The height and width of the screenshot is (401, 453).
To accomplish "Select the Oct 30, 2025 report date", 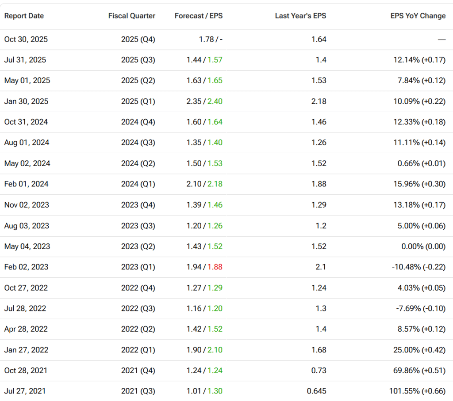I will click(26, 39).
